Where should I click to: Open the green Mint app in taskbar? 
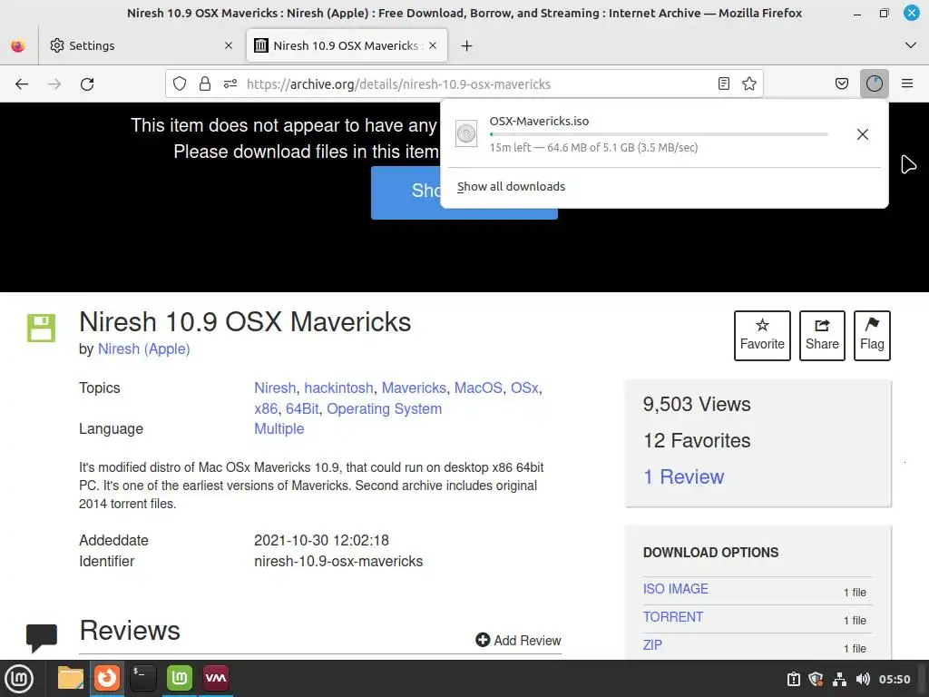pyautogui.click(x=180, y=678)
